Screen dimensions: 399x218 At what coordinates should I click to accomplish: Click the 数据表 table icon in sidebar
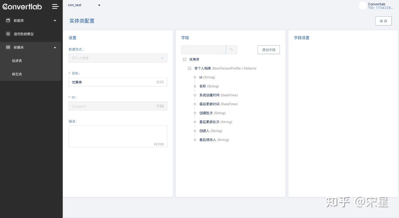point(8,47)
